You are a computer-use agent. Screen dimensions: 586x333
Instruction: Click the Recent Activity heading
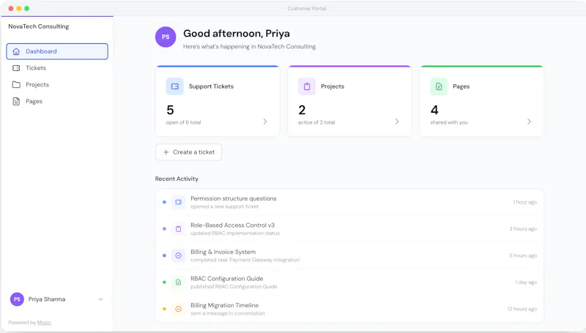pos(177,179)
